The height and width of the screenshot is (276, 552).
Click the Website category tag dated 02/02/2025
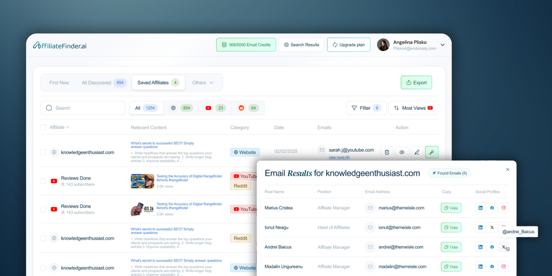coord(245,152)
